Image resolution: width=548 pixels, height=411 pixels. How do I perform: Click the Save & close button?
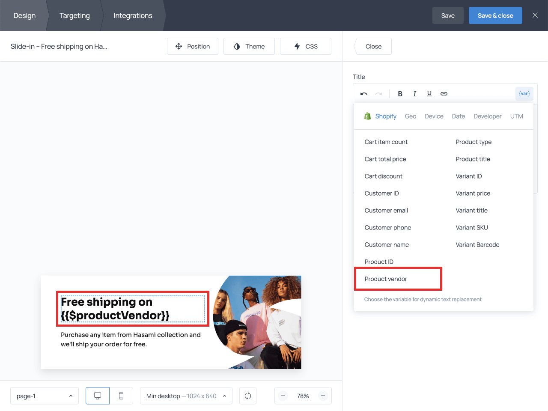point(495,15)
